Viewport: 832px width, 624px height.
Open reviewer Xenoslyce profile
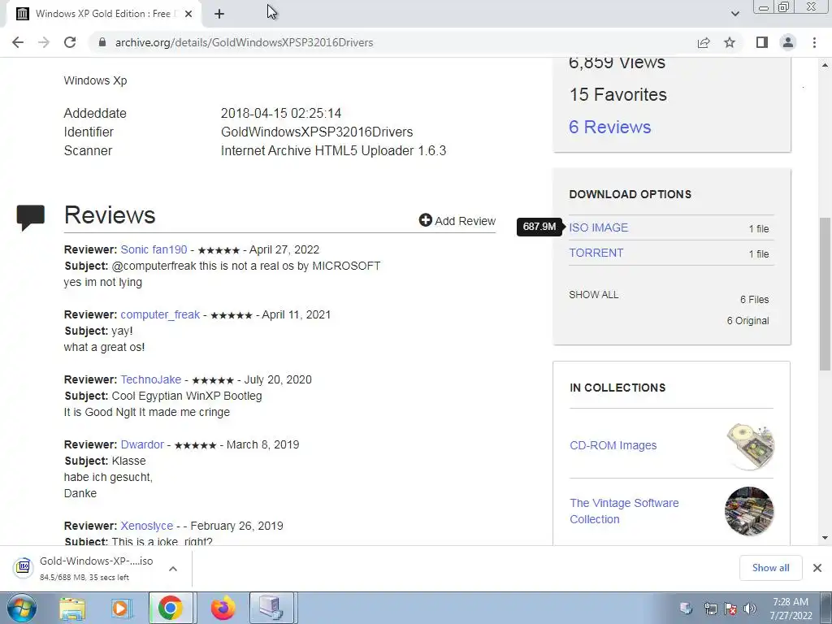click(x=146, y=526)
